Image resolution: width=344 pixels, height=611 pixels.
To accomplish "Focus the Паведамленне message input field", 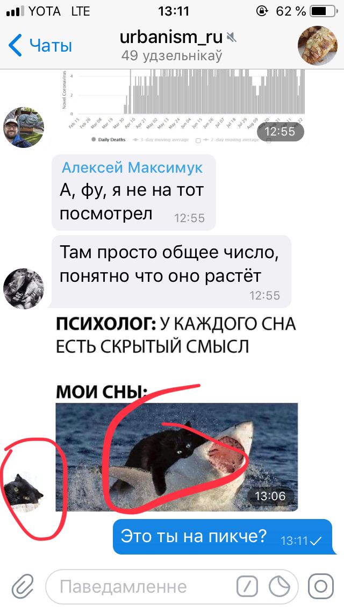I will [171, 587].
